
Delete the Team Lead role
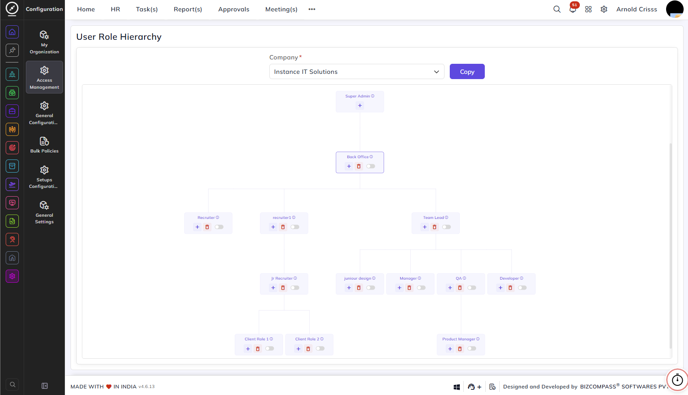434,227
